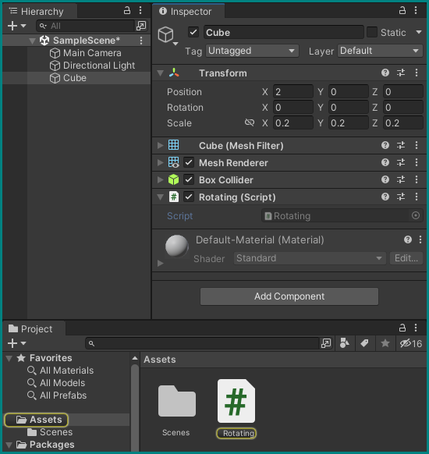
Task: Open Rotating Script presets icon
Action: tap(401, 197)
